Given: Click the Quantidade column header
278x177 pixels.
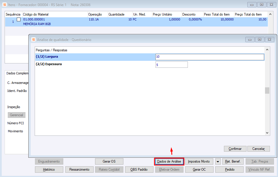Looking at the screenshot, I should pos(120,14).
